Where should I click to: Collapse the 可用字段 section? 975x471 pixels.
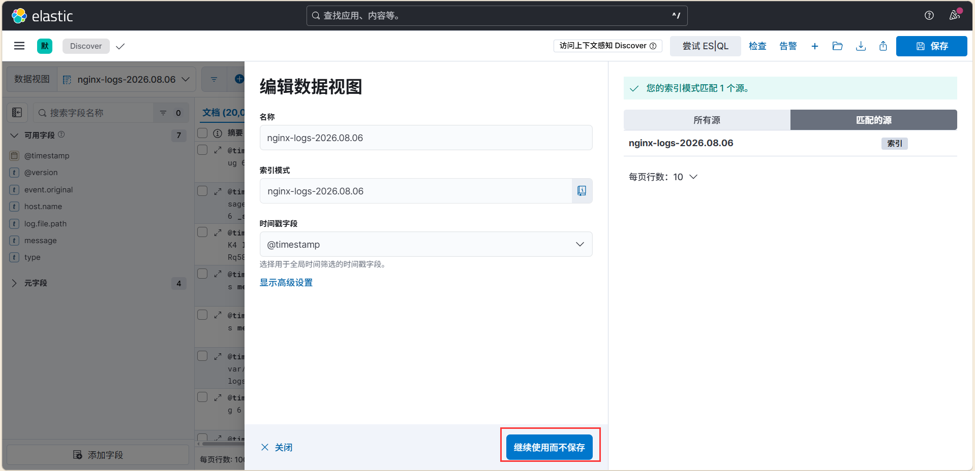[14, 136]
